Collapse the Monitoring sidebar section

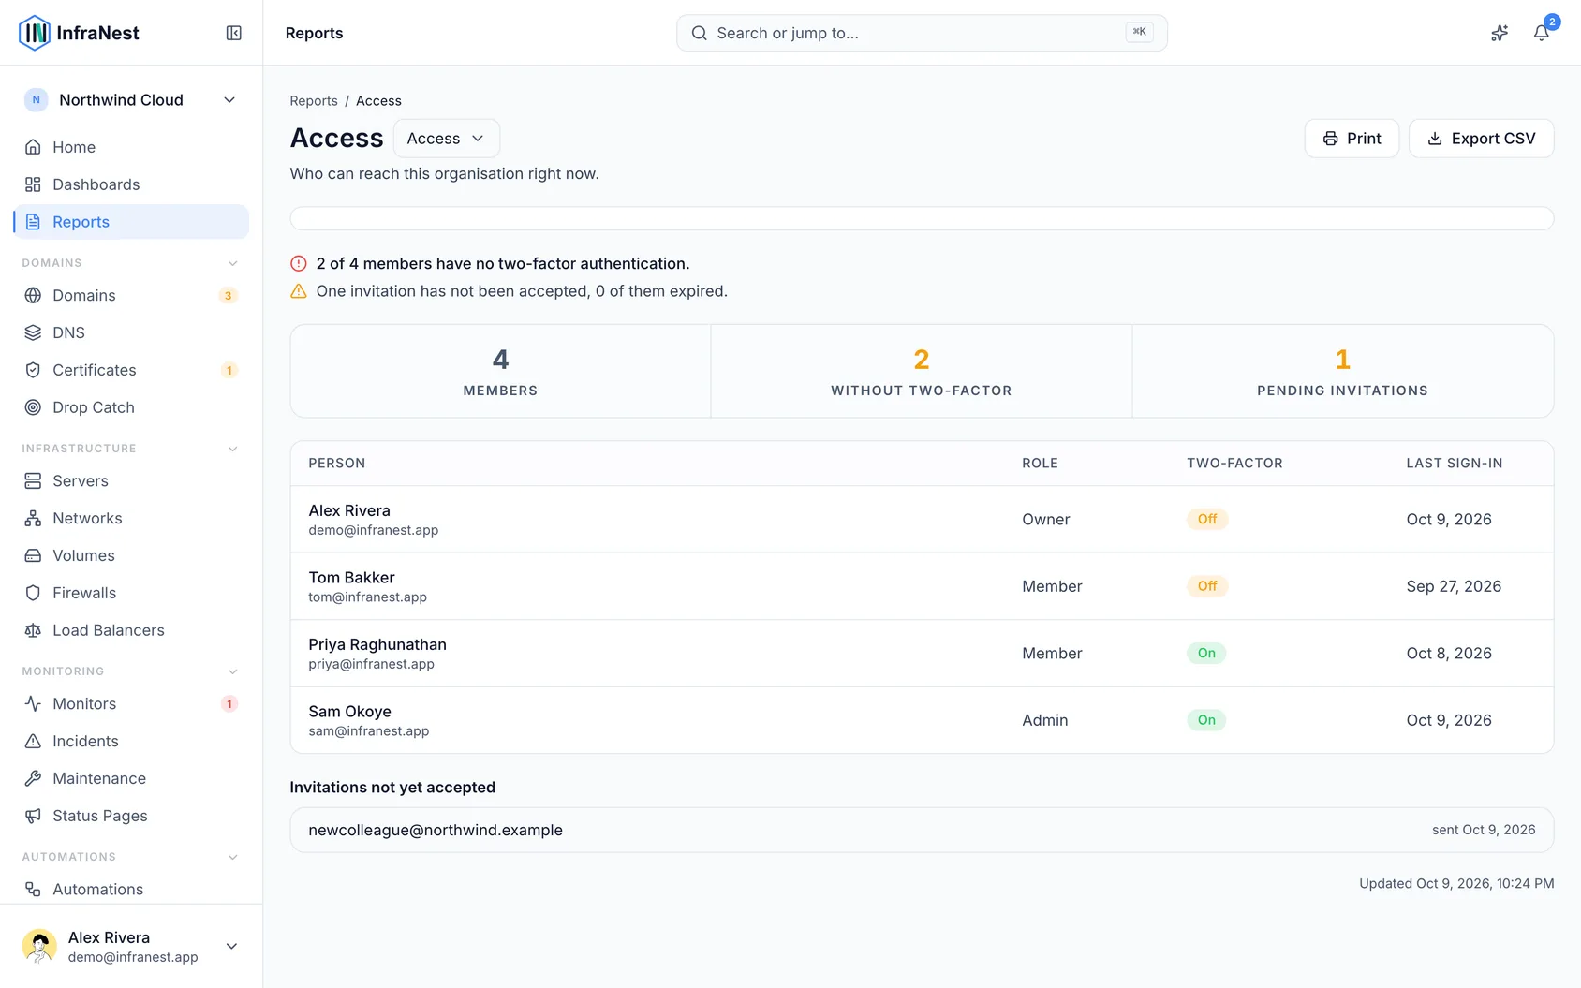pyautogui.click(x=232, y=671)
